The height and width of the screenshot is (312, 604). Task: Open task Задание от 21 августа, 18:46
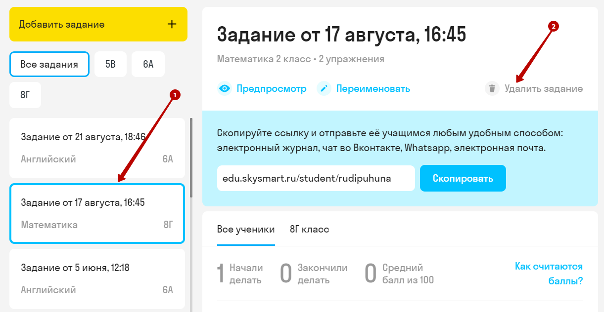[97, 148]
